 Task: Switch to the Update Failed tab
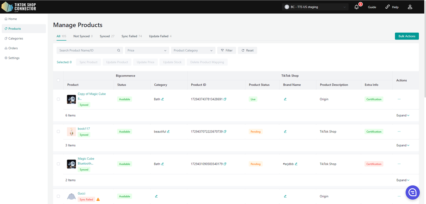click(160, 36)
